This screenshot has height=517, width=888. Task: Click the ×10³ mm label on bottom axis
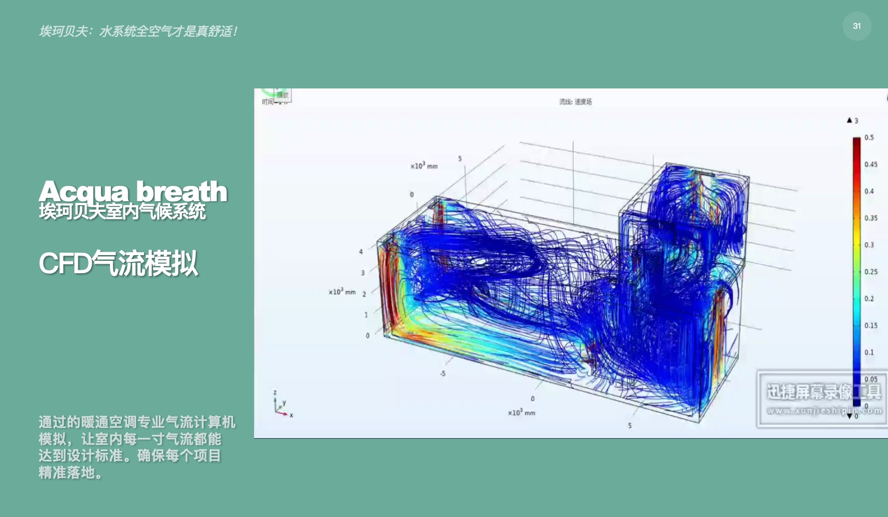pos(521,413)
